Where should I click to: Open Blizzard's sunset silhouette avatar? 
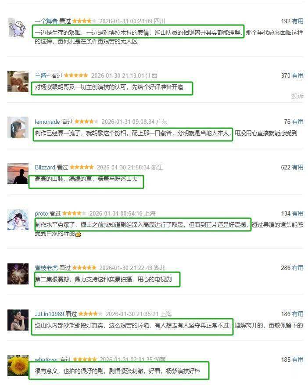tap(18, 173)
